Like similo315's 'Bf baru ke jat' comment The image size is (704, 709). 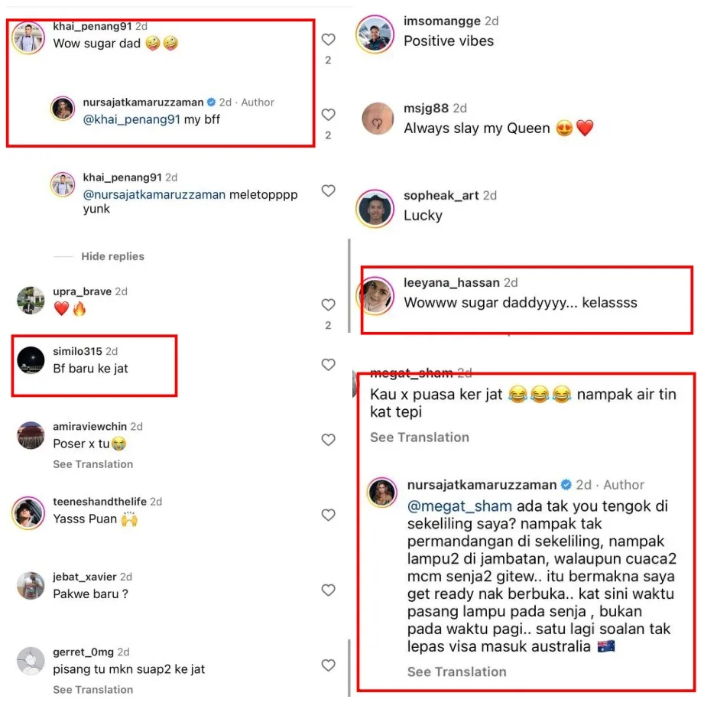click(328, 365)
